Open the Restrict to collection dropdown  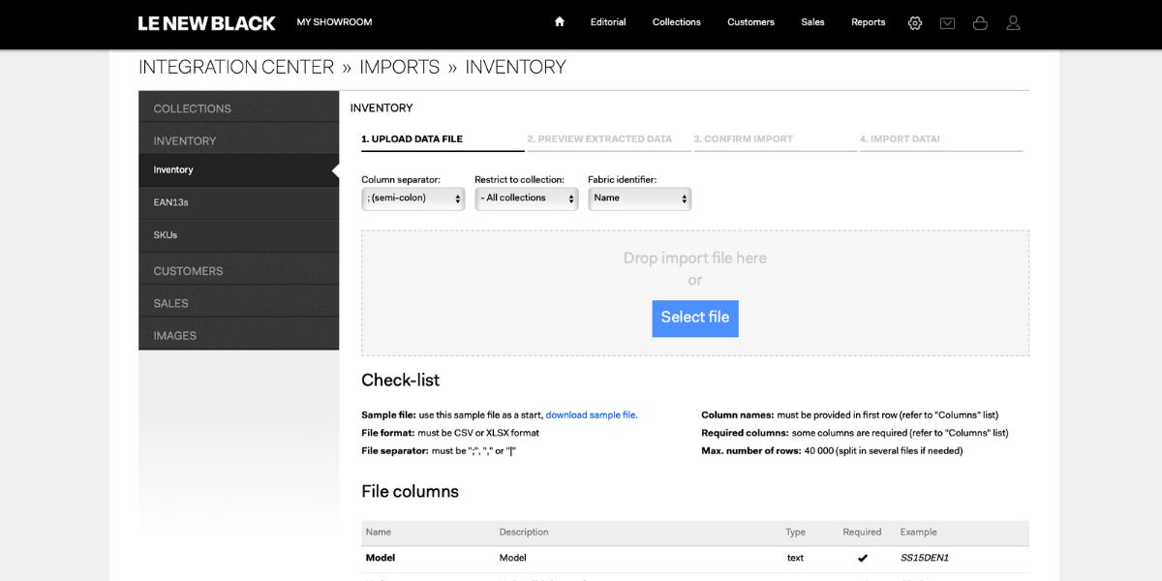(x=527, y=198)
